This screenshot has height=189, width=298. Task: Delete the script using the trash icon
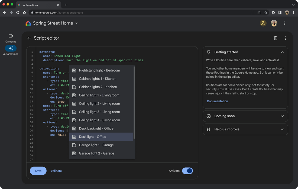tap(276, 38)
